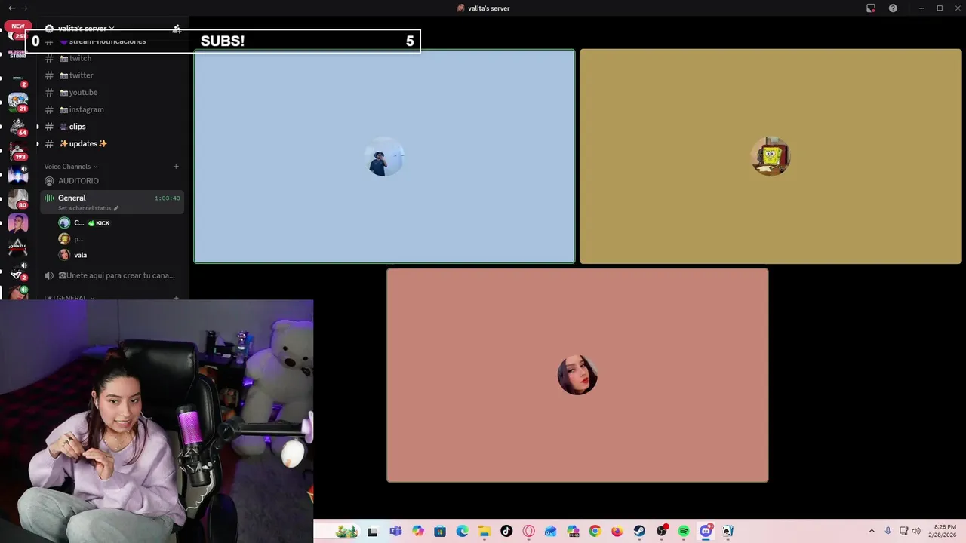
Task: Go back with the top-left arrow
Action: 11,8
